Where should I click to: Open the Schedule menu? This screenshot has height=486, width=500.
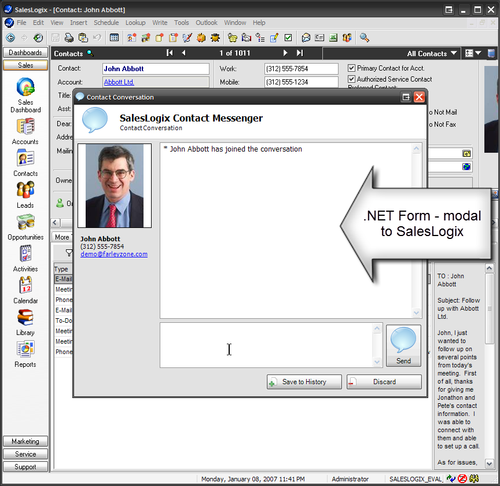point(106,23)
